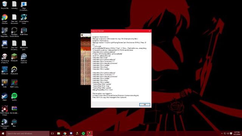242x136 pixels.
Task: Open the Windows Start menu
Action: coord(3,133)
